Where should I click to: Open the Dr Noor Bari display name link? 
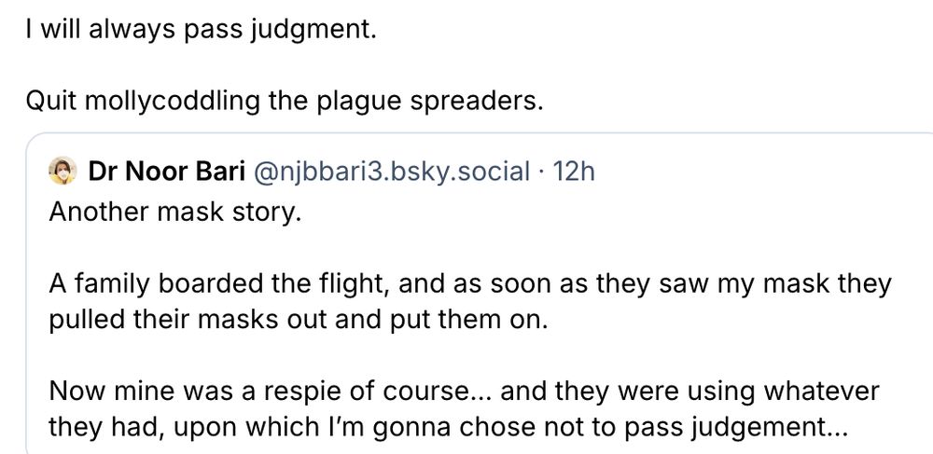click(x=162, y=172)
